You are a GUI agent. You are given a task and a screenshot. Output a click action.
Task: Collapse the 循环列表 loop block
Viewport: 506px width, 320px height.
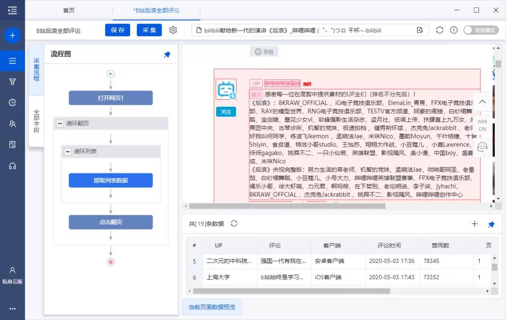(67, 152)
